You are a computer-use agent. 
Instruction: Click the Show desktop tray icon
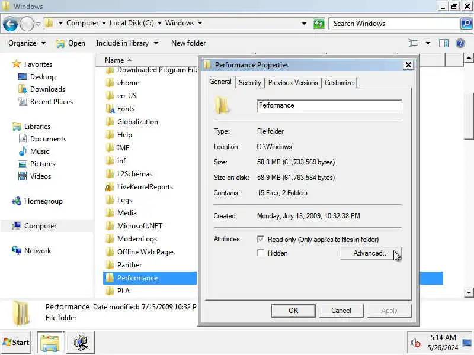pos(467,343)
